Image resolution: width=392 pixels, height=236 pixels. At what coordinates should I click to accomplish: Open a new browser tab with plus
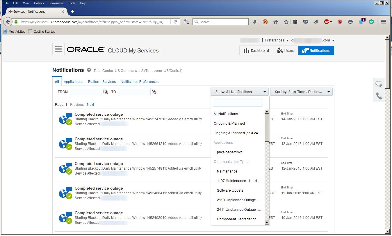click(72, 12)
